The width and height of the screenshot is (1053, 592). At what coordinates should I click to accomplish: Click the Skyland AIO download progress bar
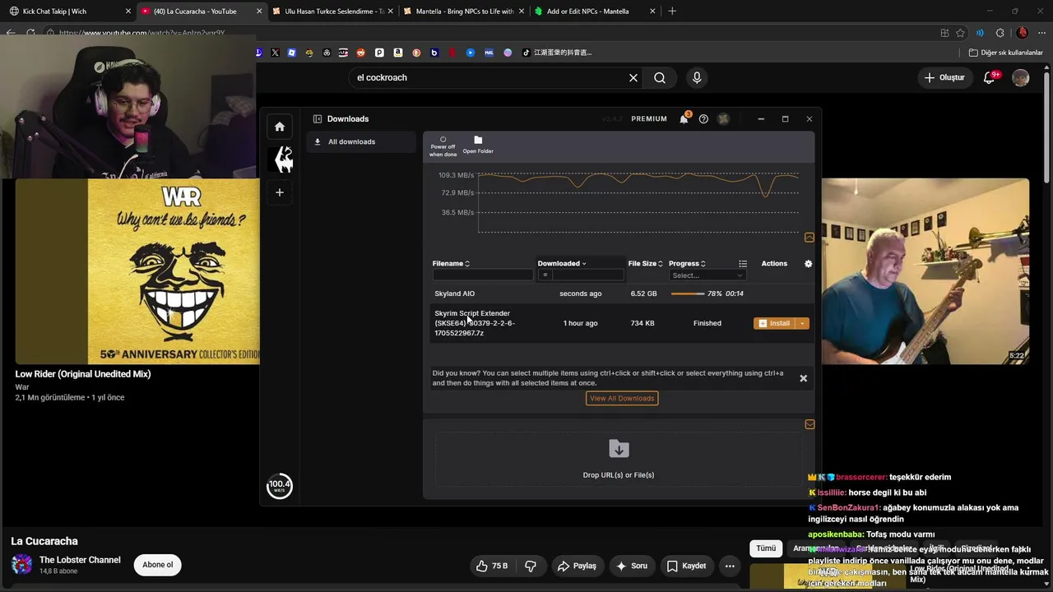coord(688,294)
